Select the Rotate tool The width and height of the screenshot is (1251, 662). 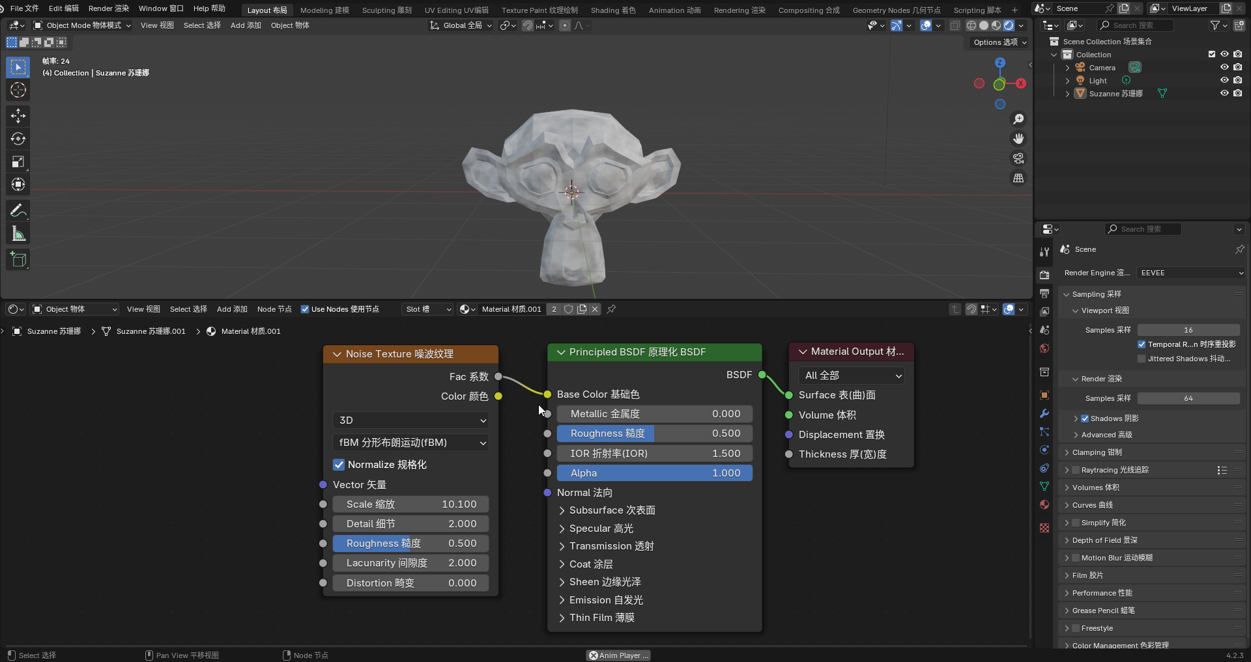18,139
